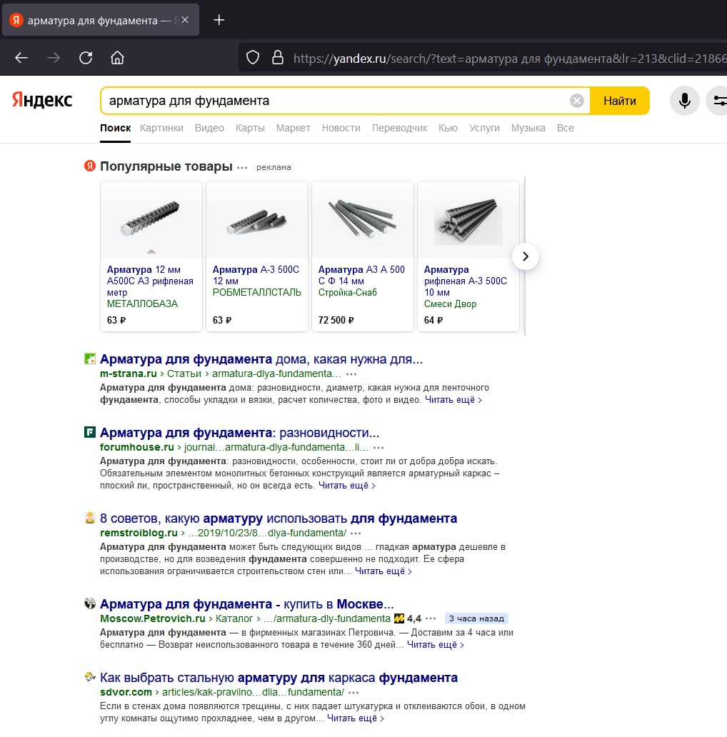Open search settings sliders icon
The height and width of the screenshot is (737, 727).
click(x=718, y=101)
